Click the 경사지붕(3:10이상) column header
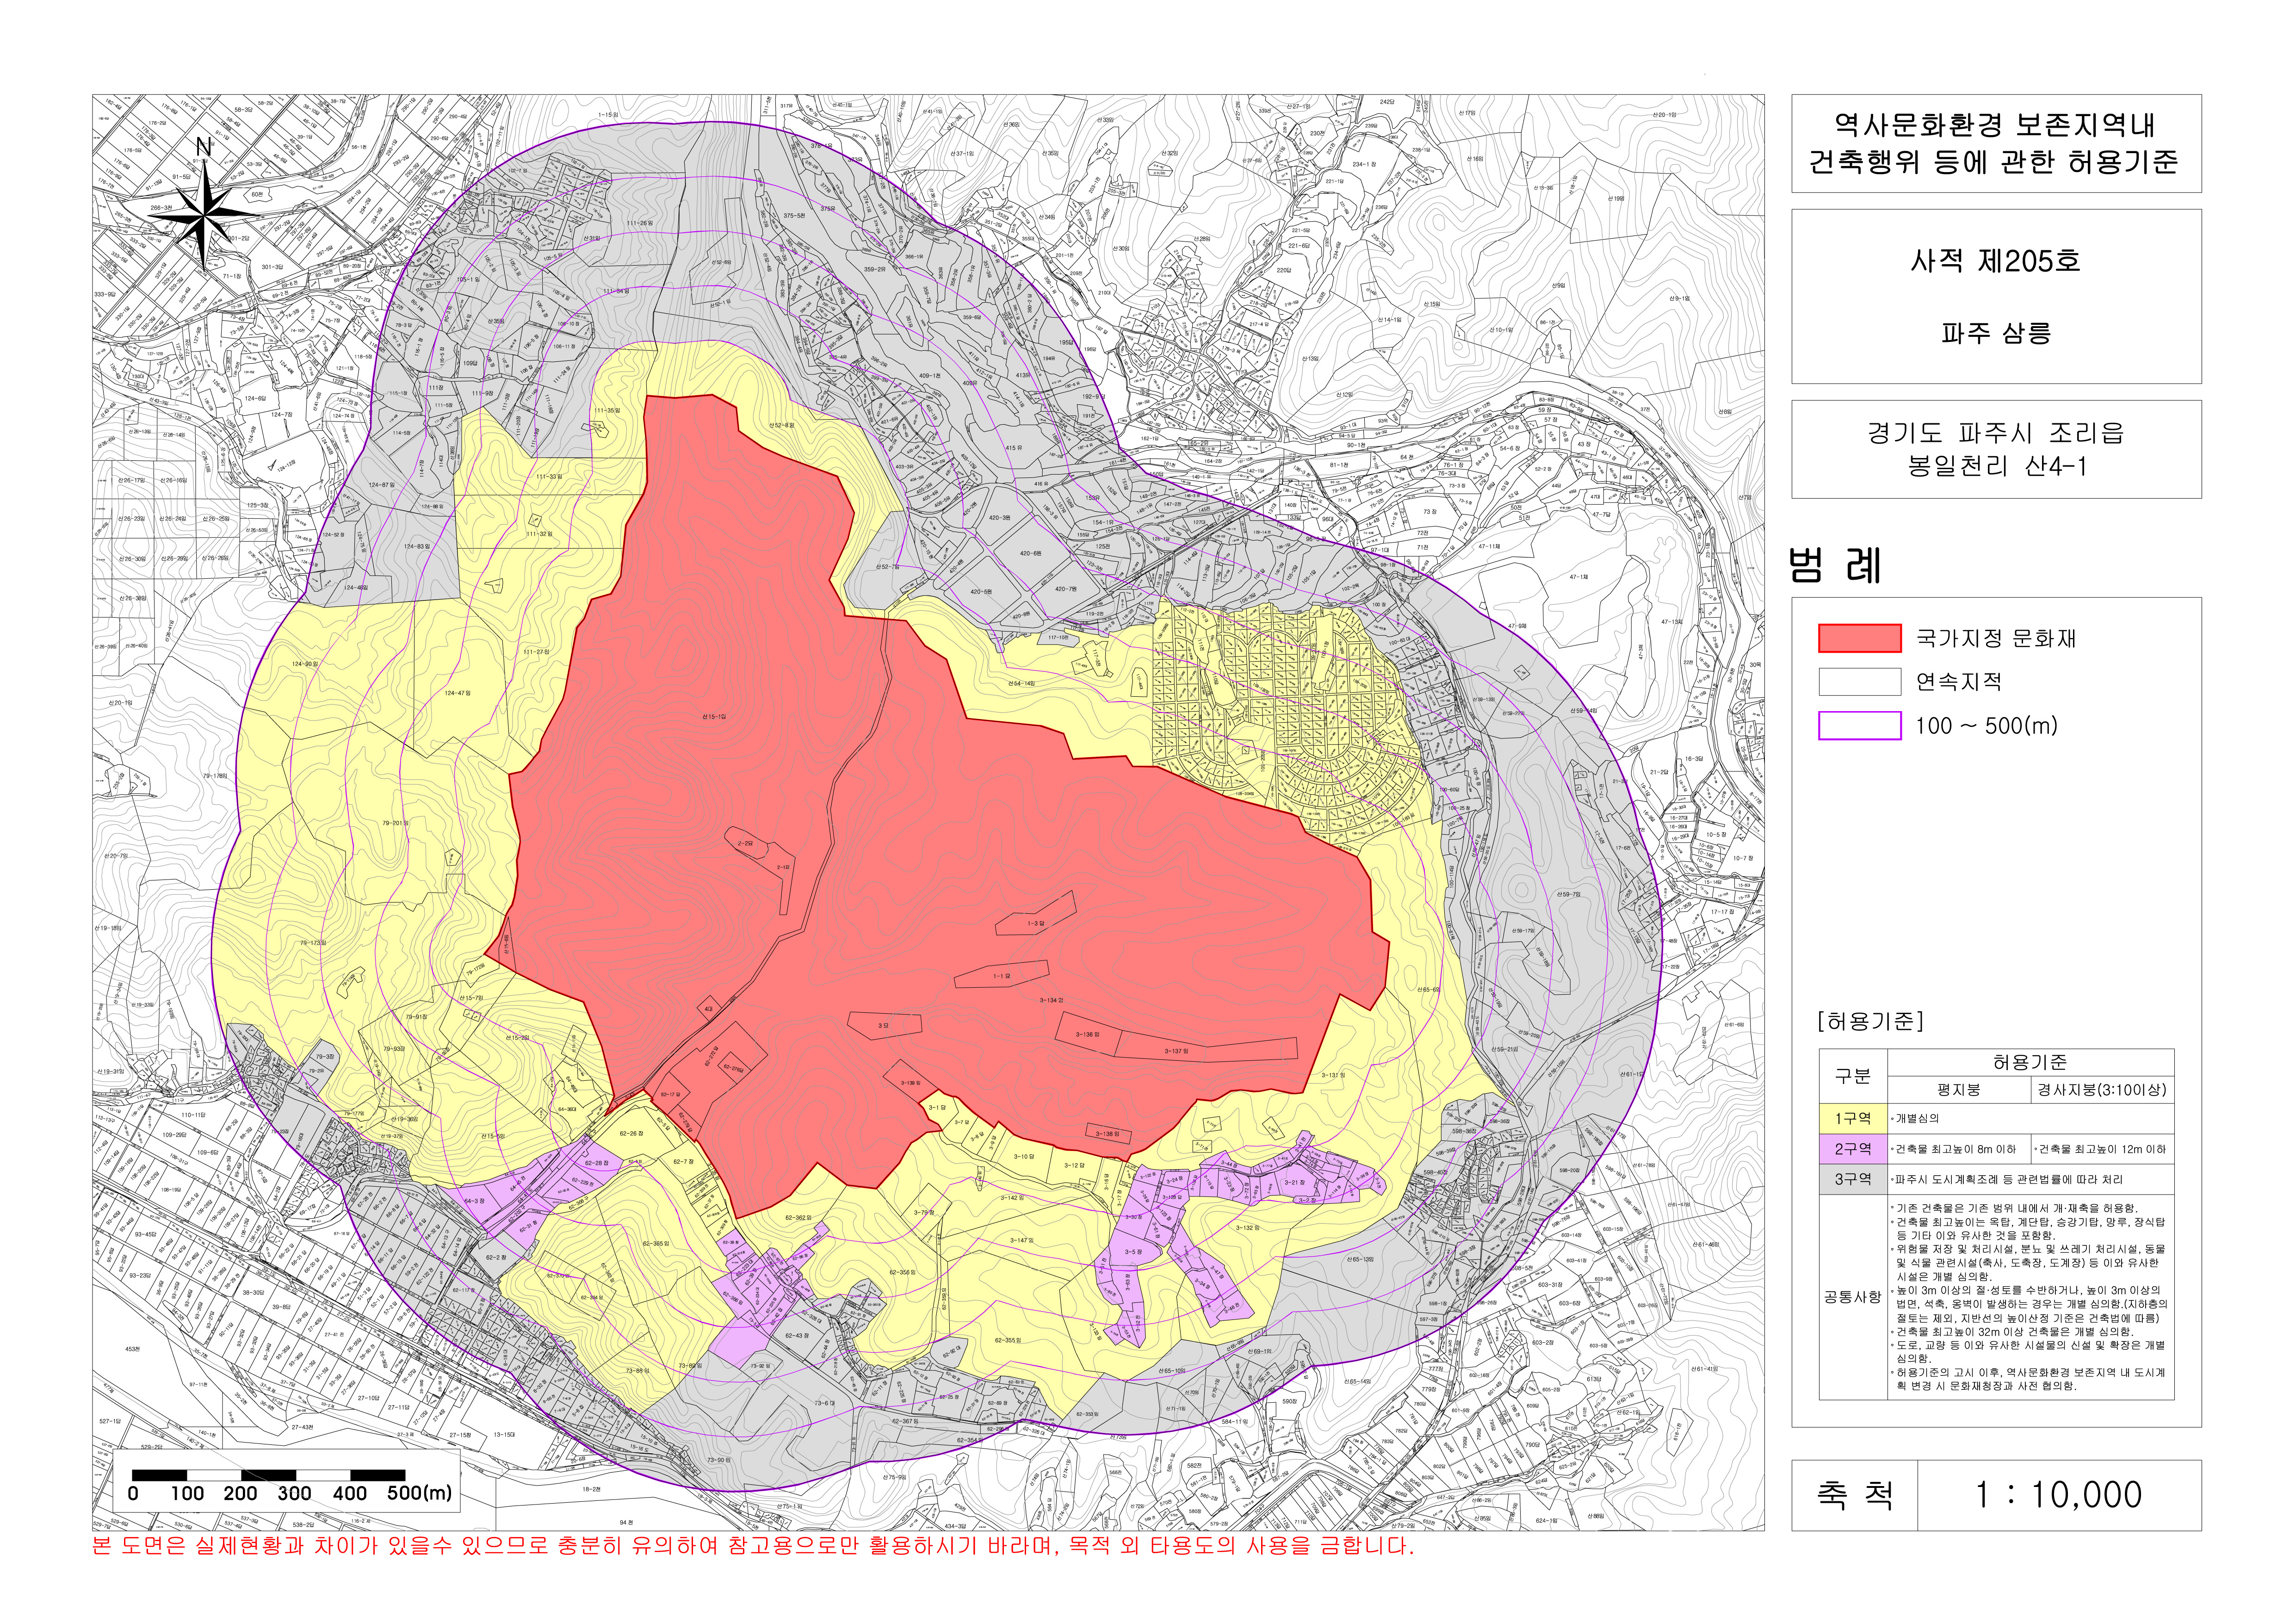The image size is (2296, 1623). [2102, 1090]
